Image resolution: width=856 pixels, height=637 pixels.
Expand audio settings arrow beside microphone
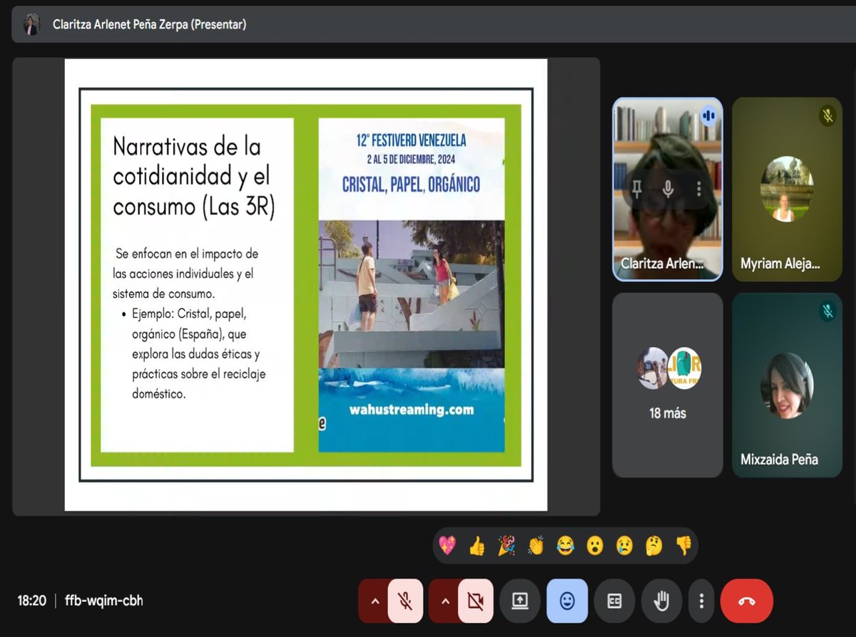coord(373,601)
